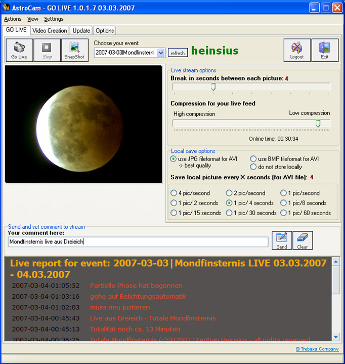Open the Update tab
Viewport: 345px width, 364px height.
coord(81,31)
